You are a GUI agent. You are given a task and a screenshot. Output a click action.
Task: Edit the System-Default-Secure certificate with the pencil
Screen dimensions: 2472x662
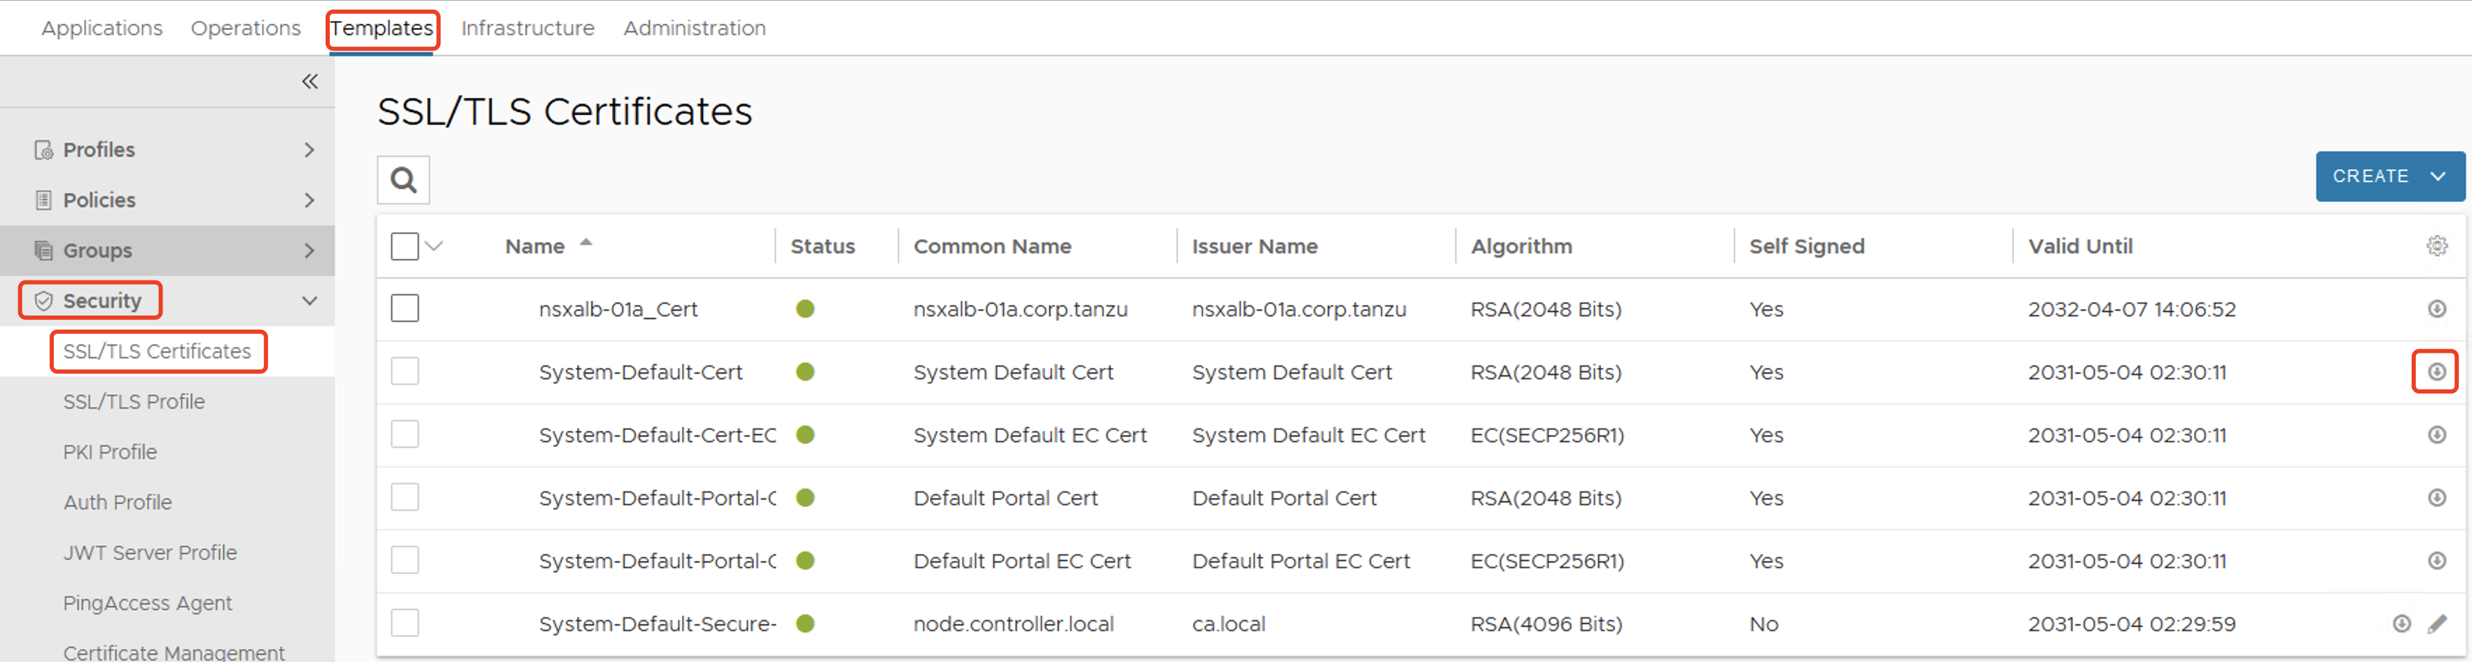[2438, 623]
